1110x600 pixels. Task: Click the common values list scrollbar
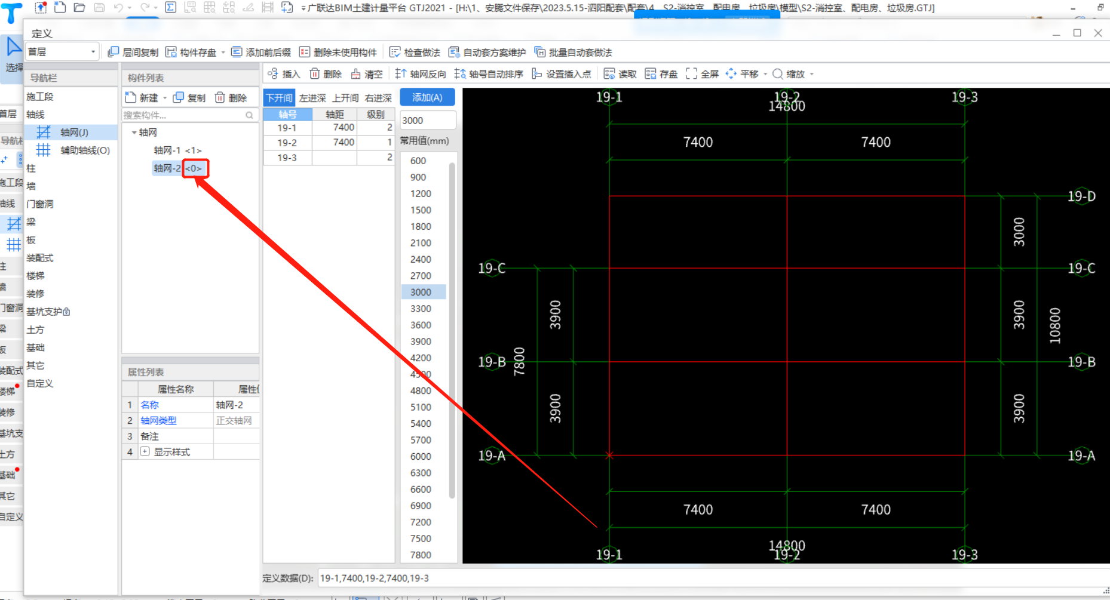tap(452, 330)
